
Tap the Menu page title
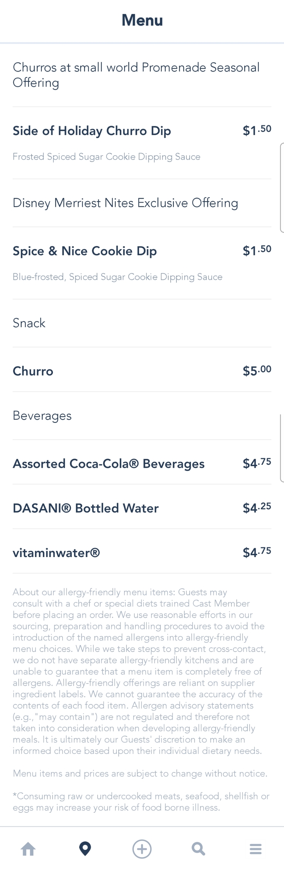pyautogui.click(x=142, y=20)
